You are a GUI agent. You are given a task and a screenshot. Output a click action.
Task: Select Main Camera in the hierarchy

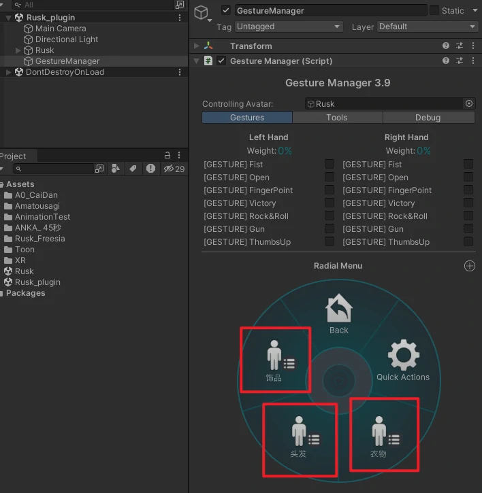coord(61,29)
